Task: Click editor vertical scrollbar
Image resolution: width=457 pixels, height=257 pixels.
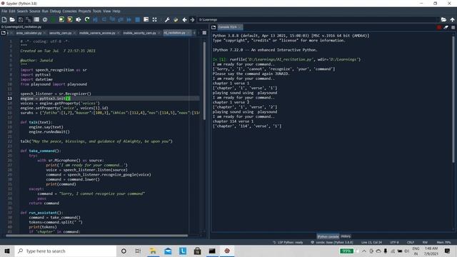Action: (204, 80)
